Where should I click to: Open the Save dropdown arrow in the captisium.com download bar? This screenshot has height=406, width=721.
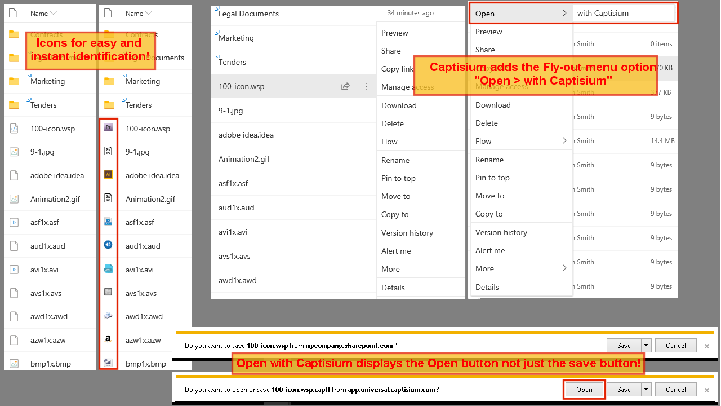click(646, 389)
